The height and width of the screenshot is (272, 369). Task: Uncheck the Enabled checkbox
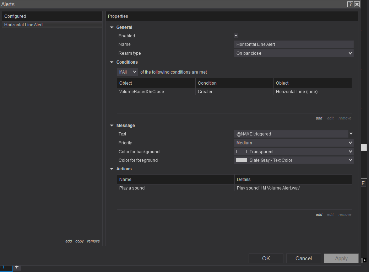[x=236, y=36]
